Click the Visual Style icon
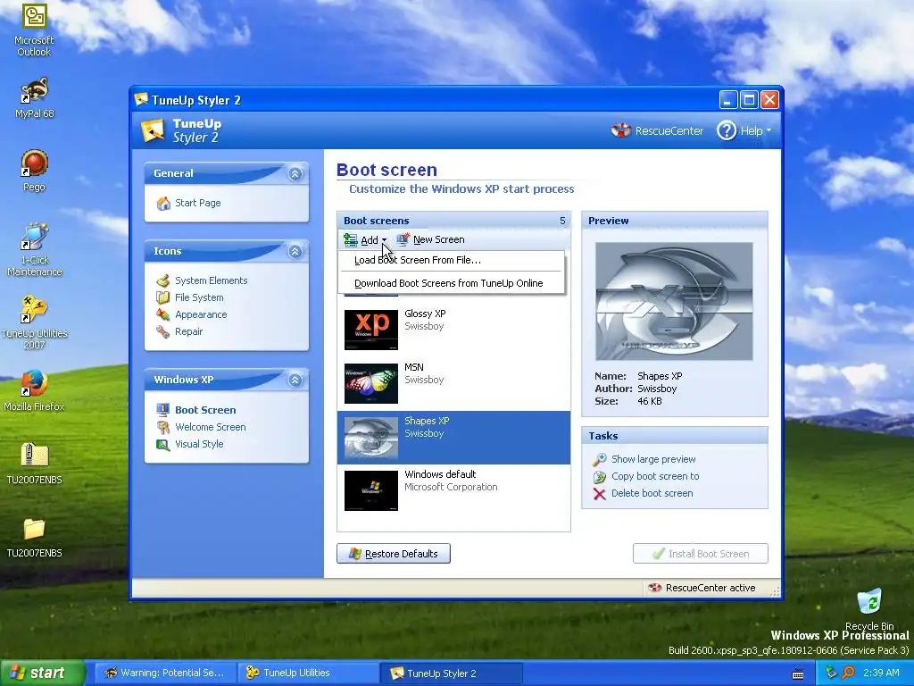The height and width of the screenshot is (686, 914). pos(163,444)
